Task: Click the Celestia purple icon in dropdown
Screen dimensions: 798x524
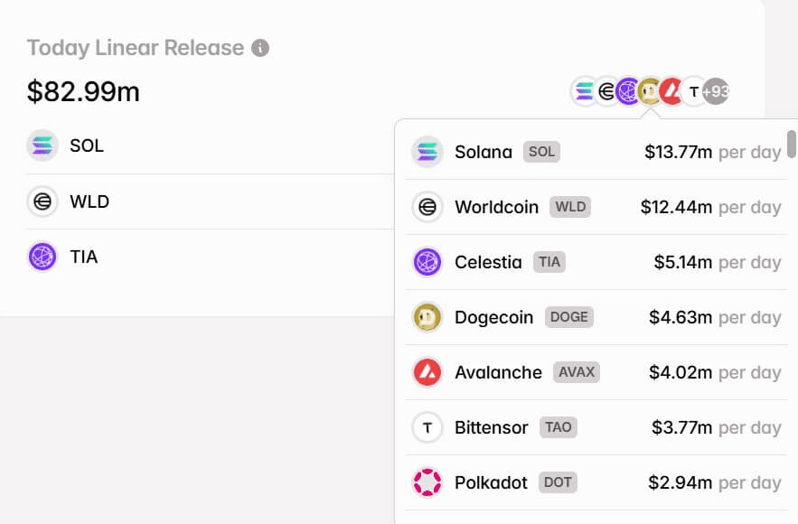Action: [427, 262]
